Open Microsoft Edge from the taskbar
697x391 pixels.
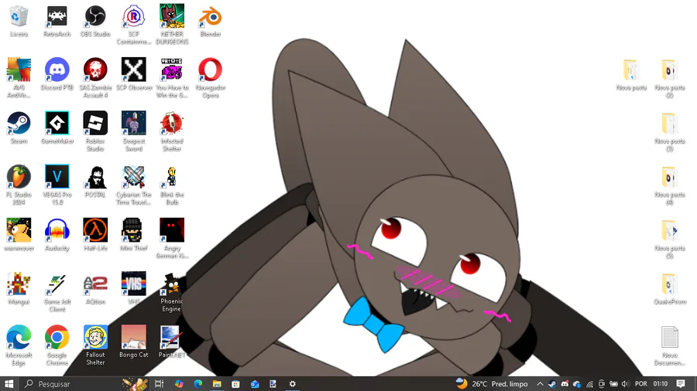coord(197,384)
